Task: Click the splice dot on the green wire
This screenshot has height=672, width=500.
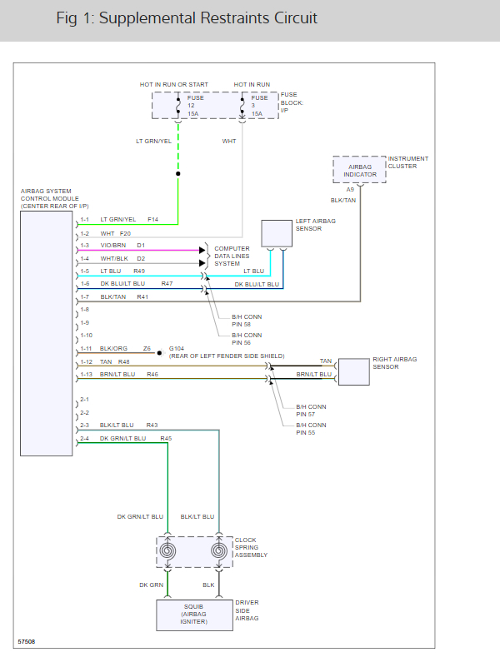Action: click(x=178, y=173)
